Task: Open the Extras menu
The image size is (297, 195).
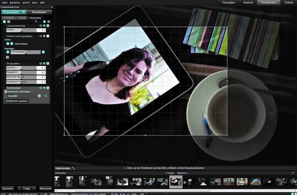Action: pyautogui.click(x=35, y=3)
